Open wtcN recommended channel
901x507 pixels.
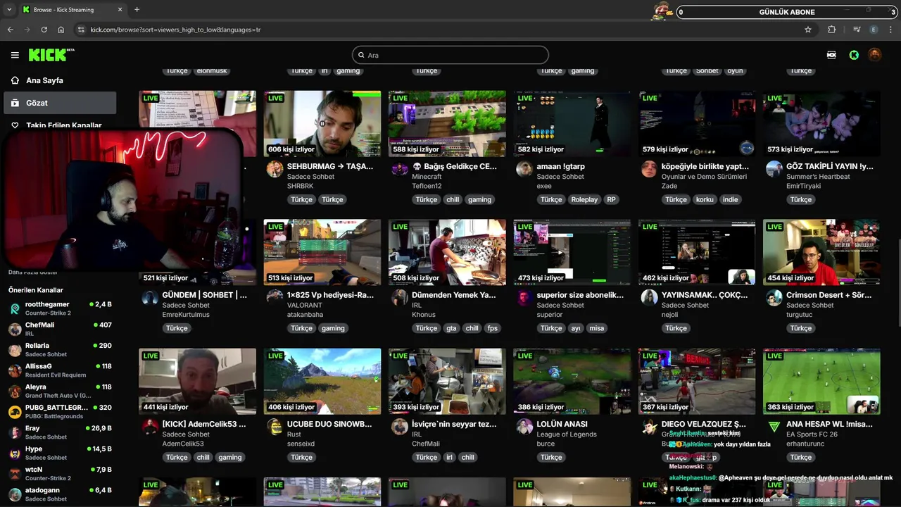[x=60, y=472]
